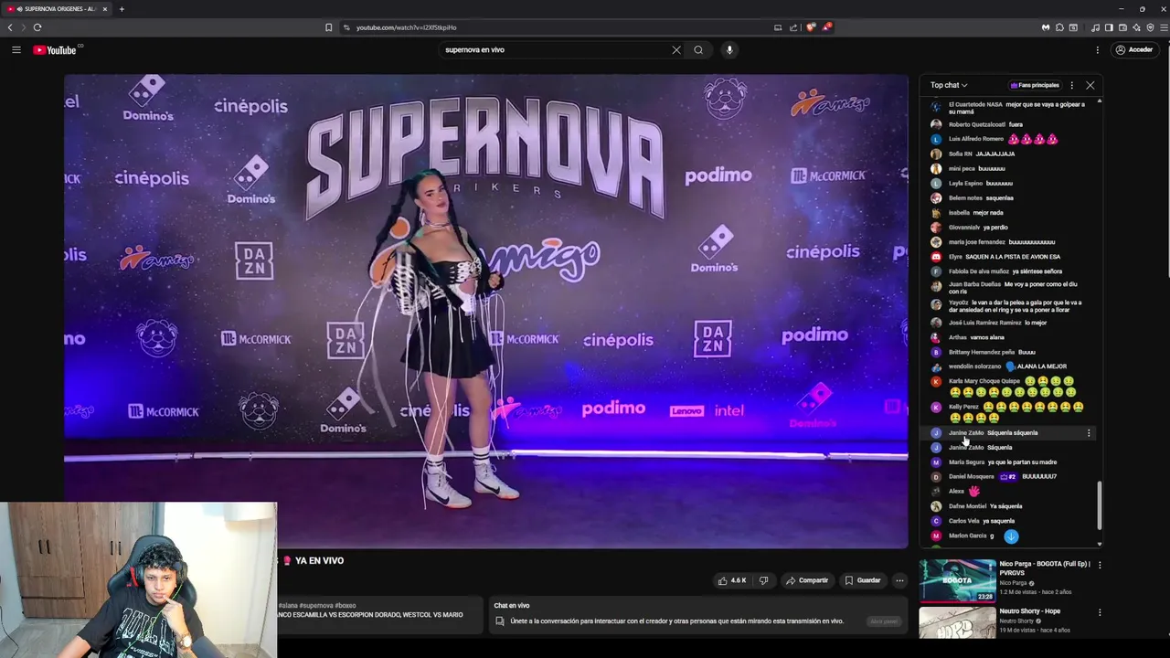Like the video with thumbs up 4.6 K
This screenshot has width=1170, height=658.
[732, 580]
